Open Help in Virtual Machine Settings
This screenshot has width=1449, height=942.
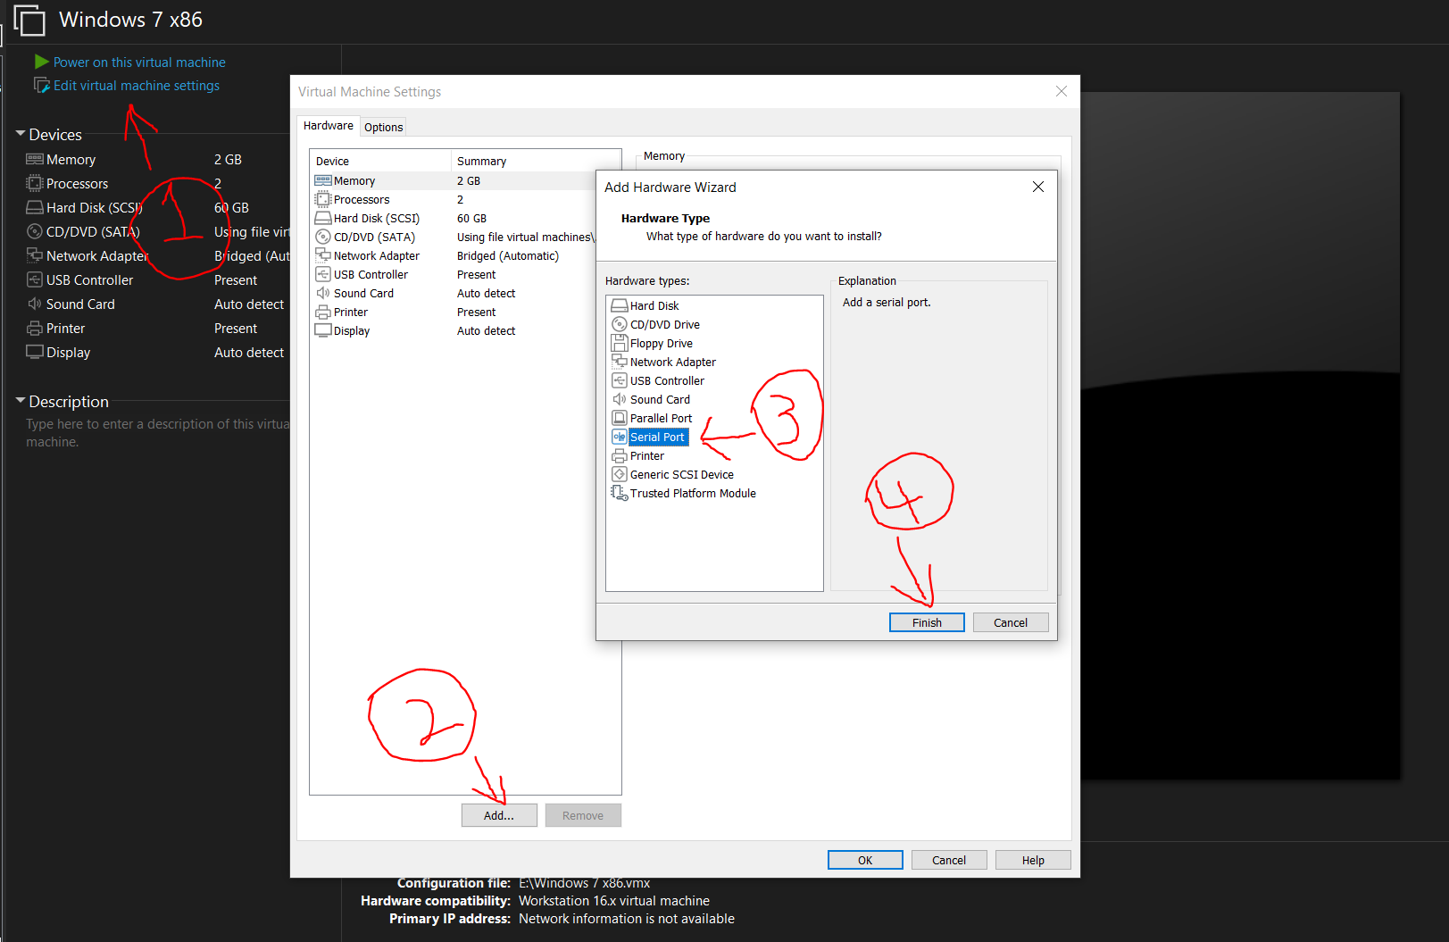point(1033,860)
